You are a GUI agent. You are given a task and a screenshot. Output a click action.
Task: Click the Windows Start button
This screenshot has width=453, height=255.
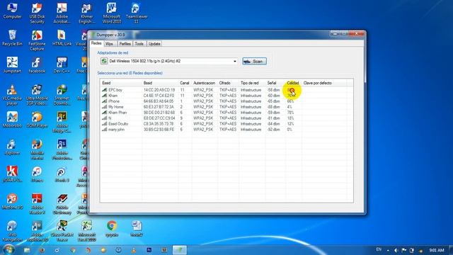click(x=8, y=250)
